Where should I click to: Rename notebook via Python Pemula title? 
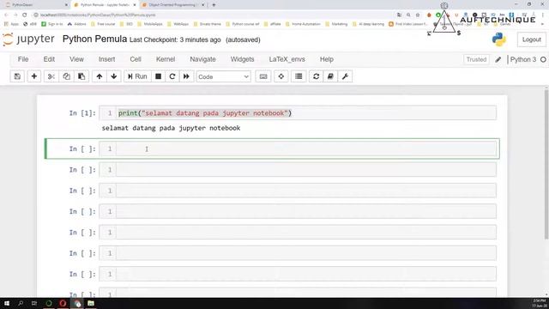pos(94,39)
